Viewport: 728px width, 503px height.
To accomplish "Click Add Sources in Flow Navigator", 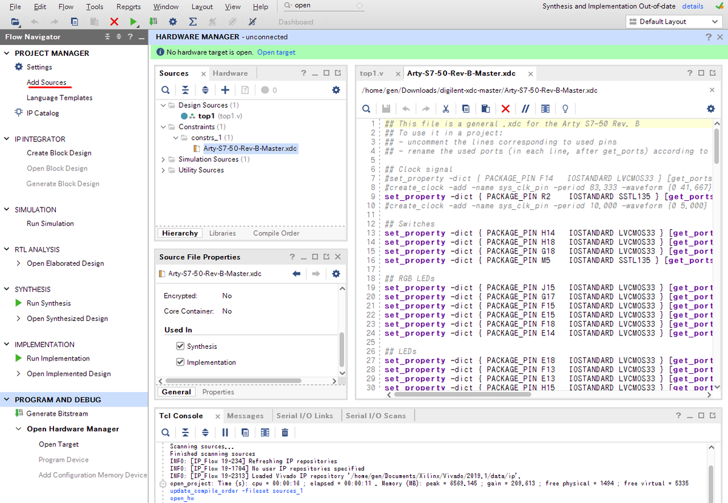I will (x=46, y=83).
